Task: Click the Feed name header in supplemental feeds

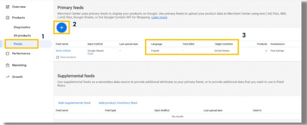Action: [x=62, y=110]
